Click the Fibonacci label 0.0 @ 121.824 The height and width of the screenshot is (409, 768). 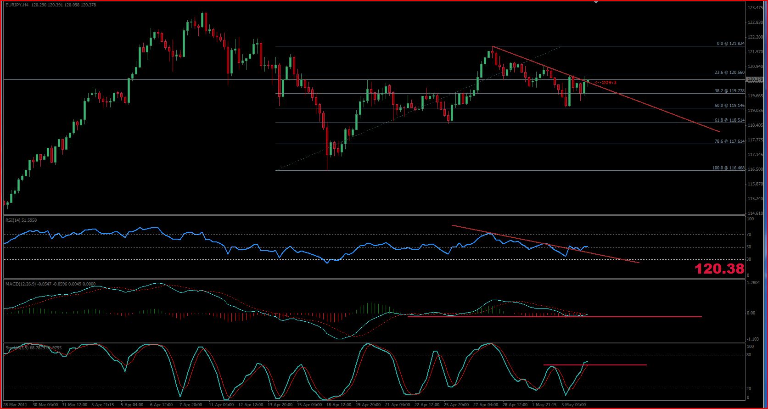pos(731,44)
